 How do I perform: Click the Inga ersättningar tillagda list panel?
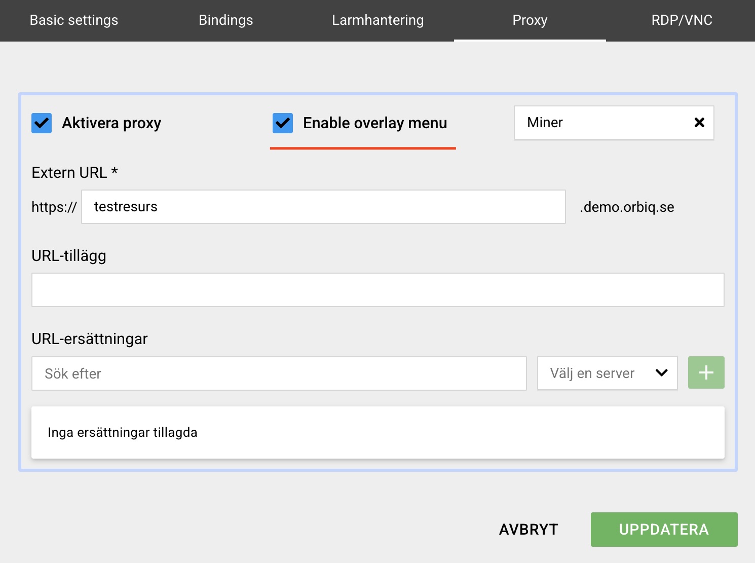(377, 432)
